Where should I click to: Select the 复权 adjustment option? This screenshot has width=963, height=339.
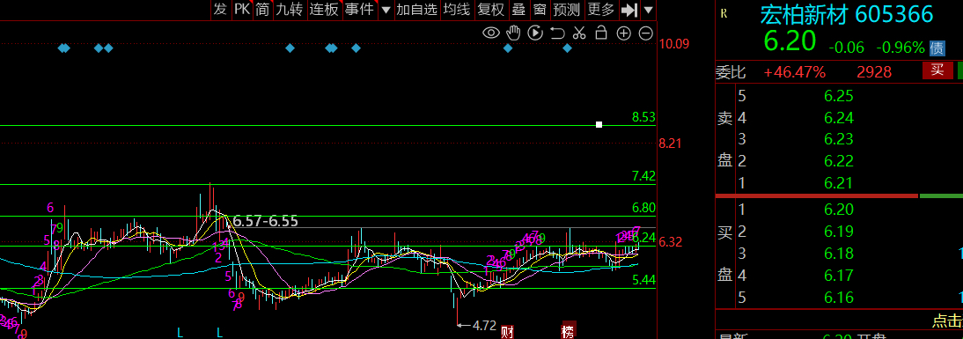[x=490, y=9]
